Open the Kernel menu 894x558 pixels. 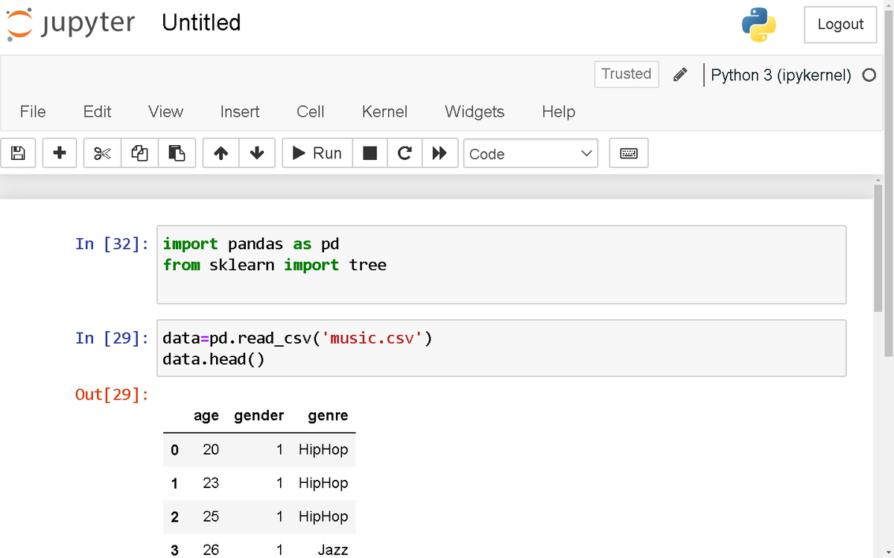(x=384, y=112)
